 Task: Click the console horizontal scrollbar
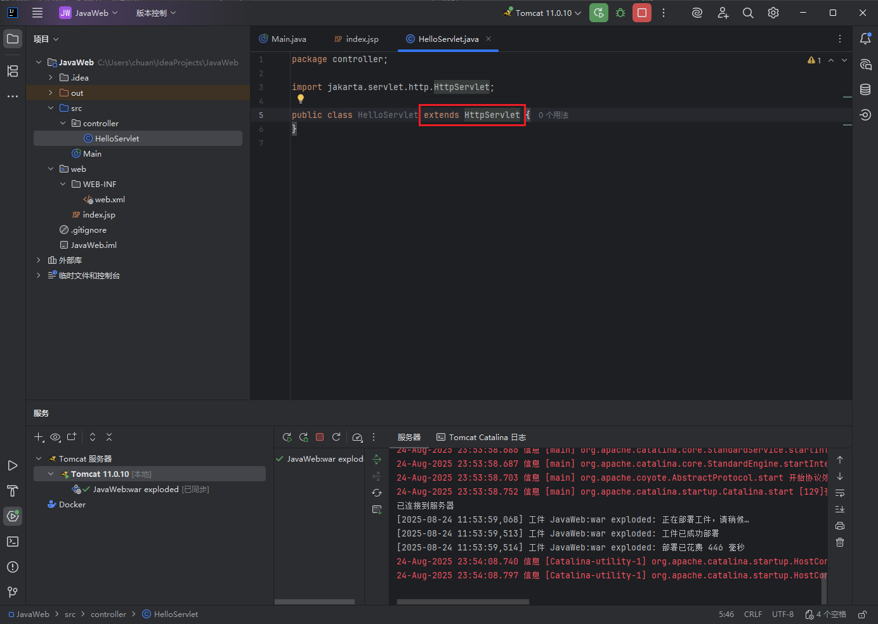pos(463,602)
